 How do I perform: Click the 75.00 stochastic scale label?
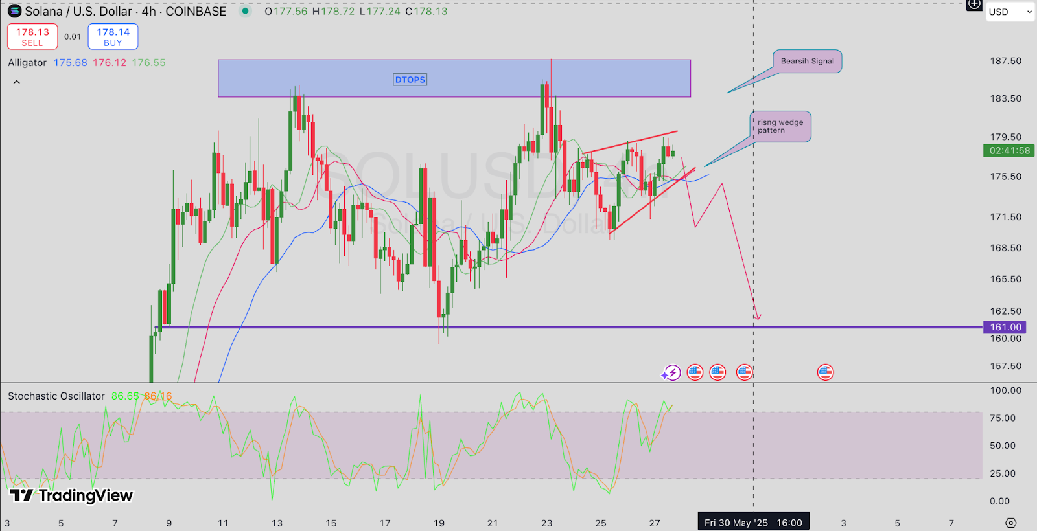[x=1003, y=418]
